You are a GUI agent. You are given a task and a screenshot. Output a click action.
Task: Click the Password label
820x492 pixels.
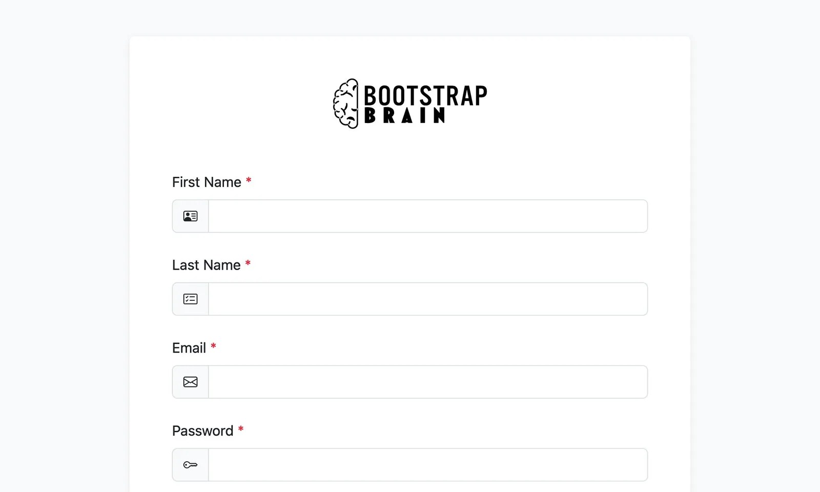pos(202,430)
